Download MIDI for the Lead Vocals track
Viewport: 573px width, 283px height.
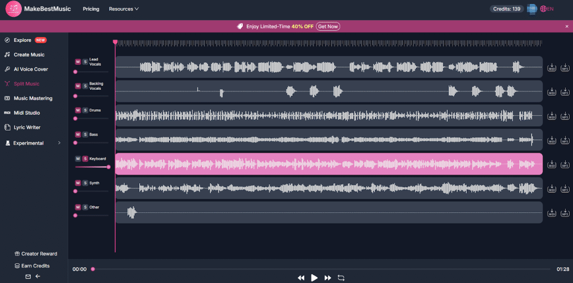pyautogui.click(x=552, y=67)
